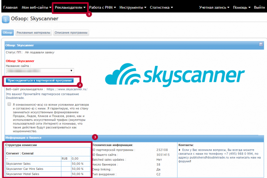
Task: Expand the Инструменты menu
Action: pyautogui.click(x=133, y=7)
